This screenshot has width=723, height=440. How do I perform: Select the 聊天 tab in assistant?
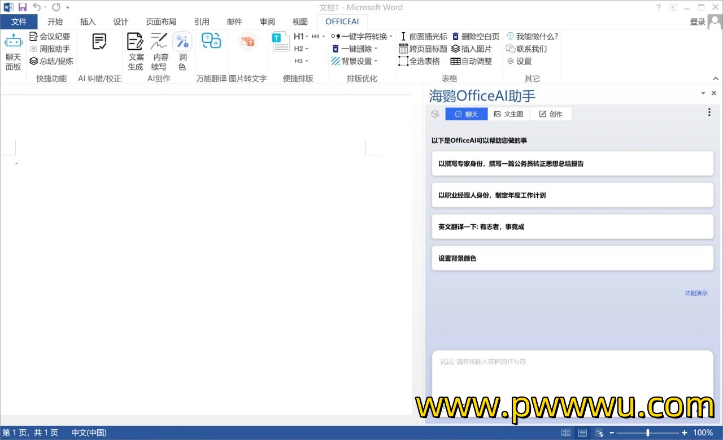pyautogui.click(x=467, y=114)
